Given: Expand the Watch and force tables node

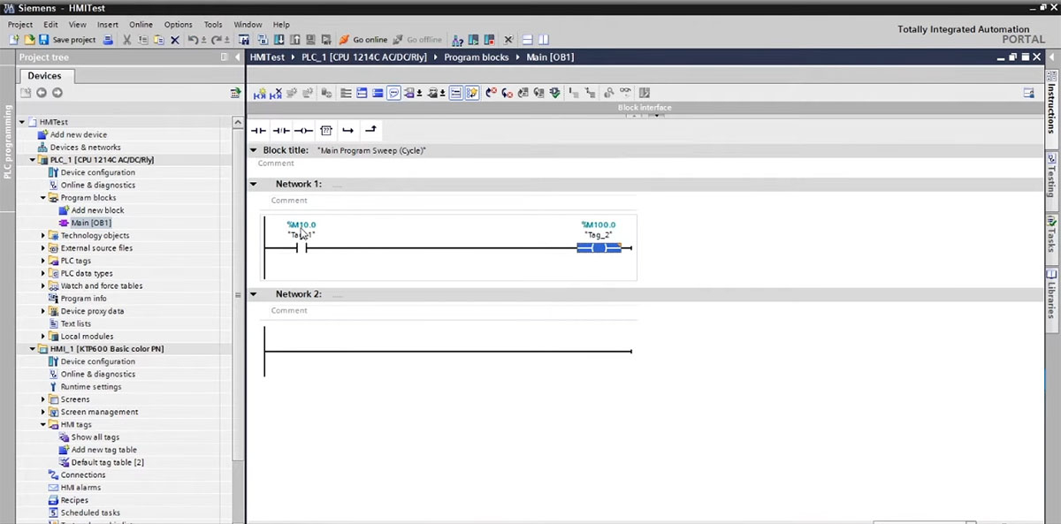Looking at the screenshot, I should tap(43, 286).
